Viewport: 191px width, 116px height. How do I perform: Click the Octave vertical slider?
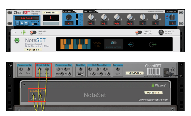point(77,19)
